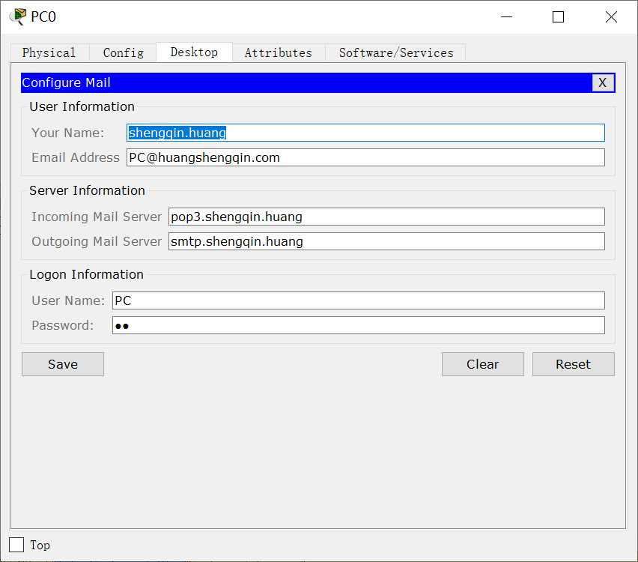Click the User Name: label
The width and height of the screenshot is (638, 562).
pyautogui.click(x=68, y=300)
